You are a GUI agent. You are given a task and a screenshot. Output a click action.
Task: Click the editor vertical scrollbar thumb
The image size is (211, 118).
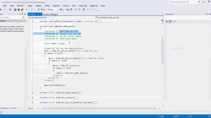162,50
